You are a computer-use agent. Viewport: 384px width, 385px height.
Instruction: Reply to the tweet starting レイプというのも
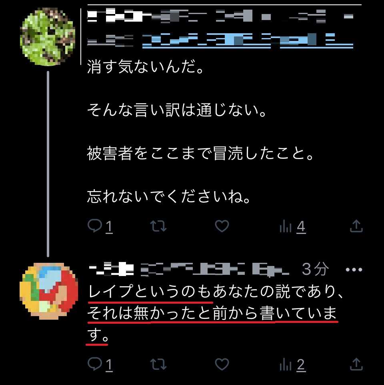point(100,364)
